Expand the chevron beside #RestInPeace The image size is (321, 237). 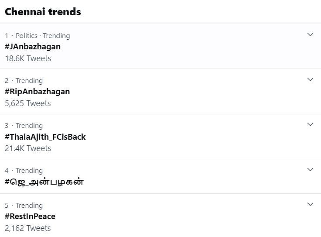click(310, 204)
